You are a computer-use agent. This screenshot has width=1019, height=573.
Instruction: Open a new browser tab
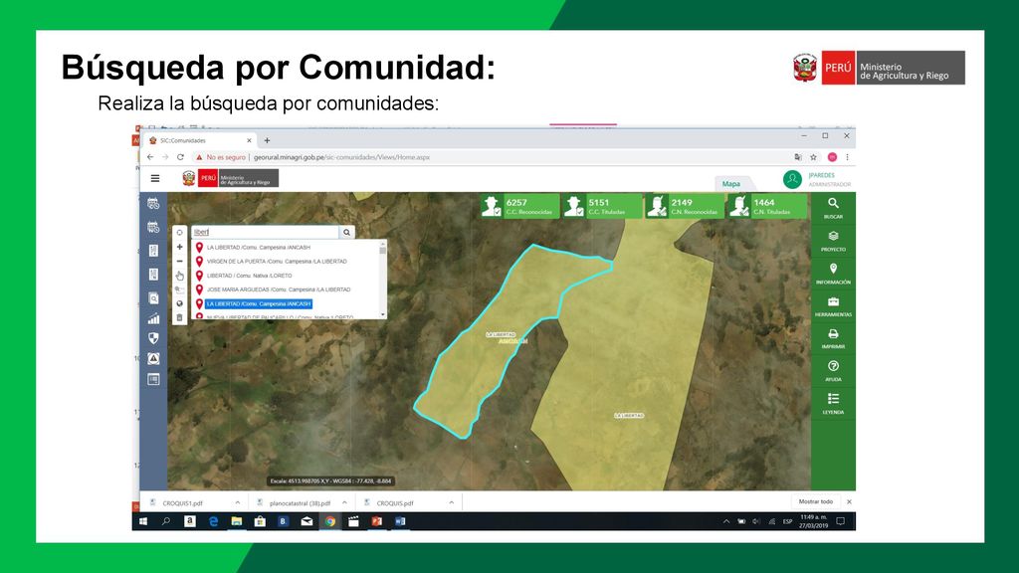pos(267,140)
